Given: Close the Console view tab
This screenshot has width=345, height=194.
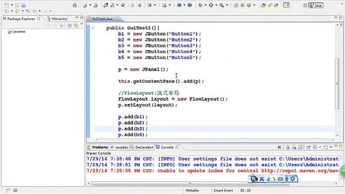Looking at the screenshot, I should pos(177,147).
